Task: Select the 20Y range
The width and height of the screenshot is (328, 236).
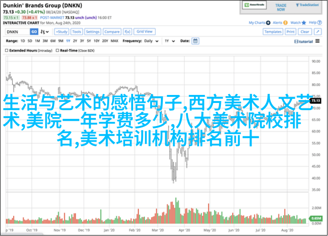Action: (105, 41)
